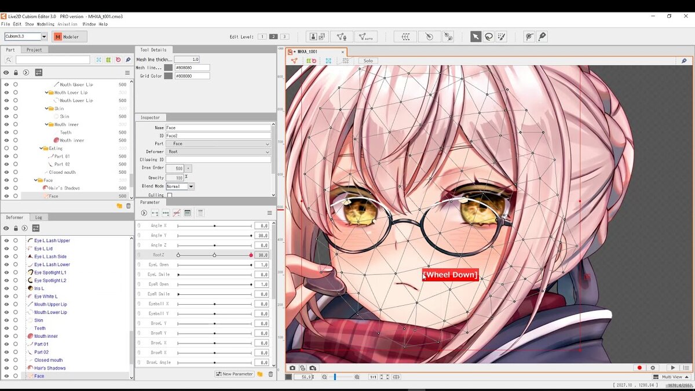Open the Parameter panel hamburger menu
Screen dimensions: 695x391
[269, 213]
